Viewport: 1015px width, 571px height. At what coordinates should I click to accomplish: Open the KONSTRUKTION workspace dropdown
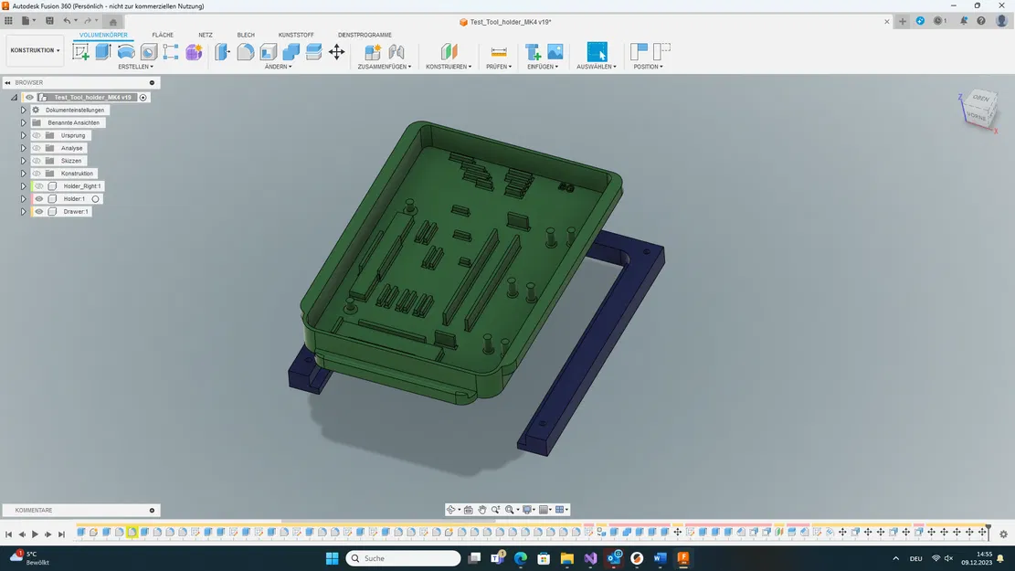point(35,50)
